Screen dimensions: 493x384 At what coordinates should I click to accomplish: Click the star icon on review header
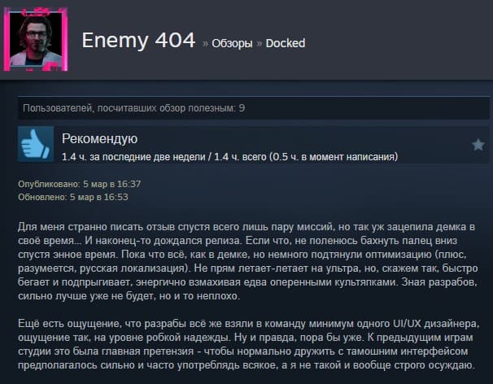tap(478, 145)
